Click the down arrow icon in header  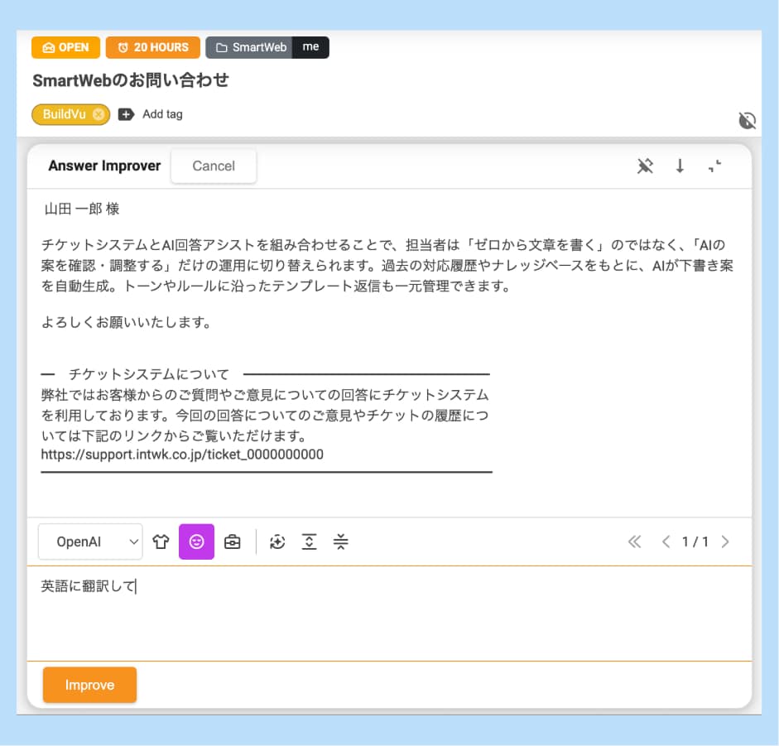[680, 166]
